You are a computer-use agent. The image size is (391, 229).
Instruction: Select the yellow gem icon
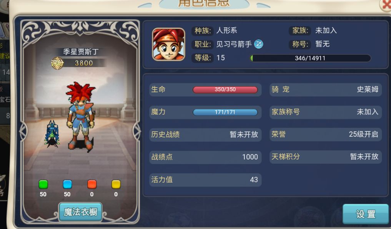coord(116,184)
